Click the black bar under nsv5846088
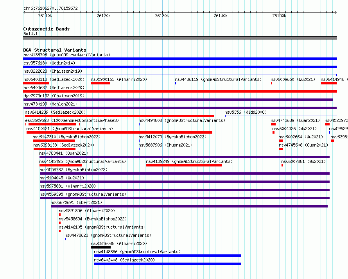 pyautogui.click(x=101, y=247)
